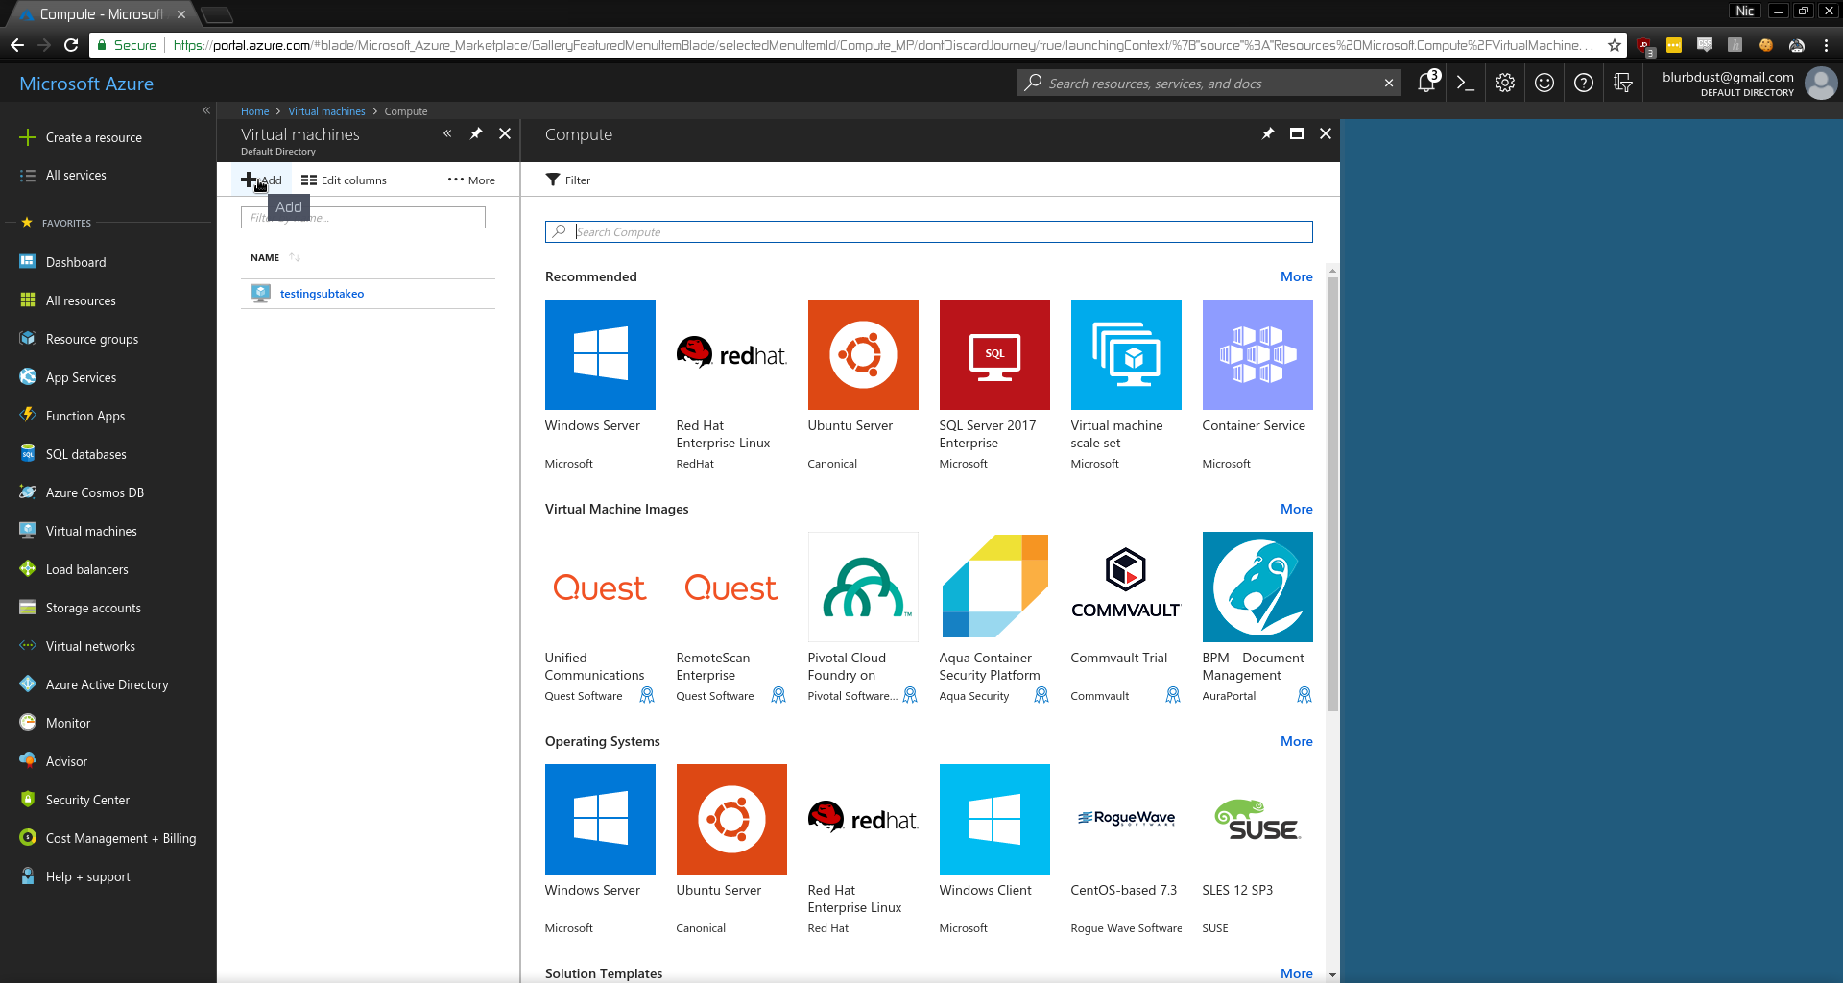Screen dimensions: 1843x983
Task: Close the Virtual machines blade
Action: pyautogui.click(x=505, y=134)
